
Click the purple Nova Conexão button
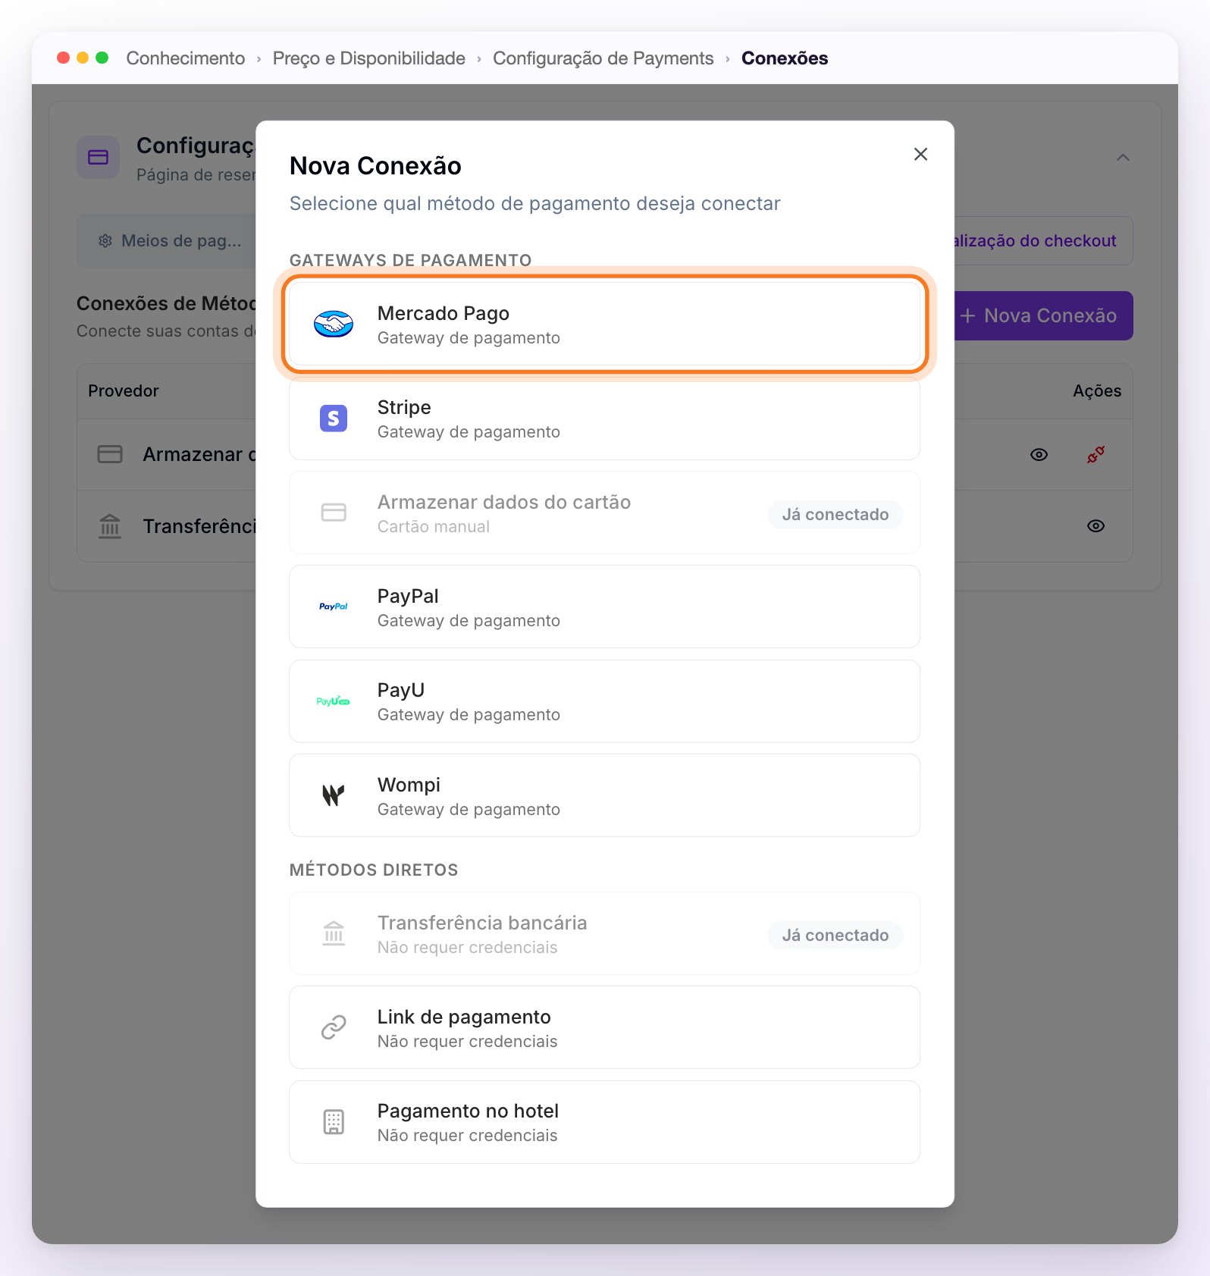[x=1042, y=316]
